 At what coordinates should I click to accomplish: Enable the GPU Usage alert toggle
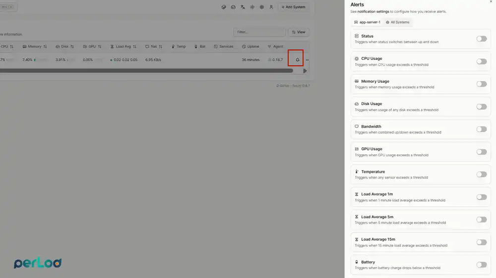482,152
